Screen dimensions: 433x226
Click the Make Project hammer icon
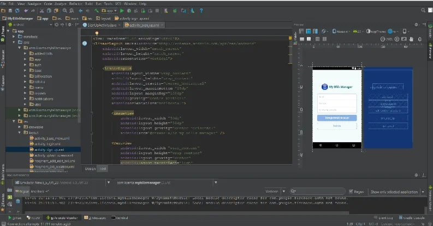tap(97, 11)
